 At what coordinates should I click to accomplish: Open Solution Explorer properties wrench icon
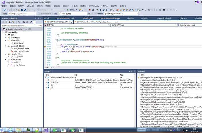(x=31, y=22)
